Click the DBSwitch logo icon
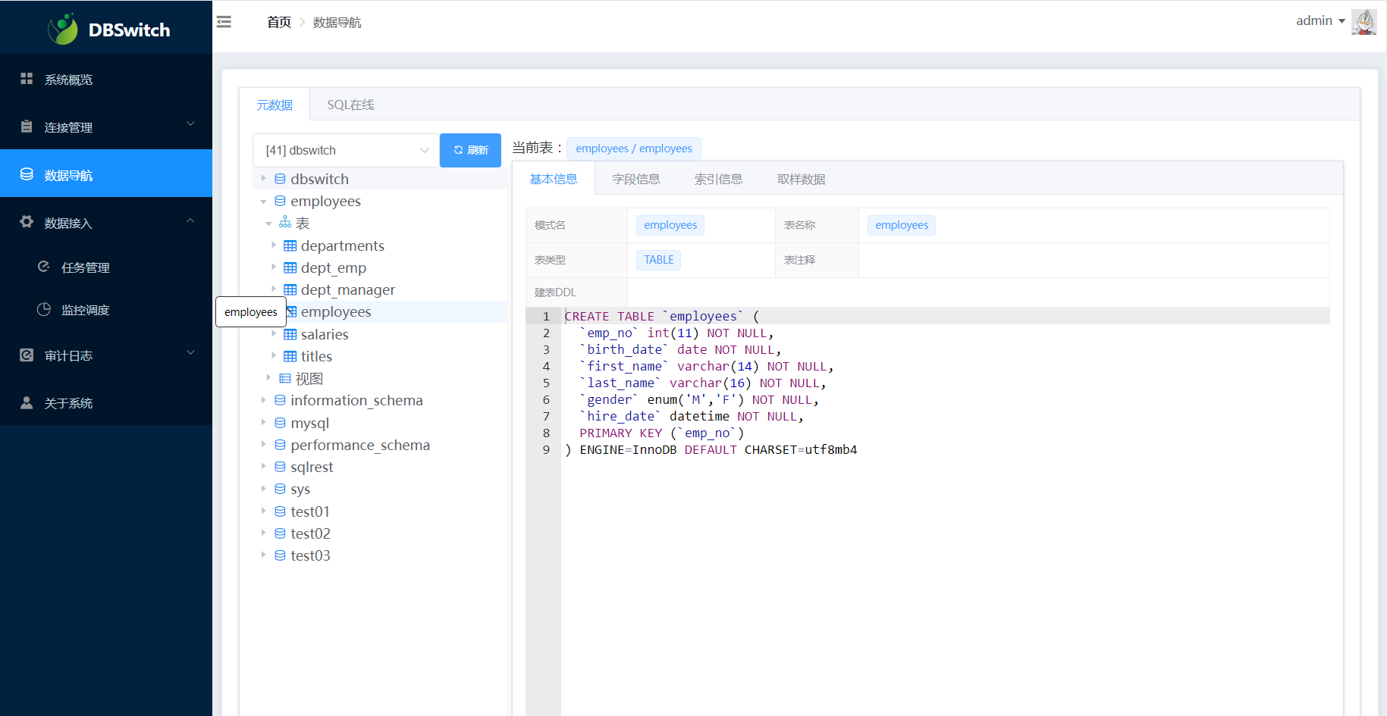Image resolution: width=1387 pixels, height=716 pixels. (x=63, y=30)
